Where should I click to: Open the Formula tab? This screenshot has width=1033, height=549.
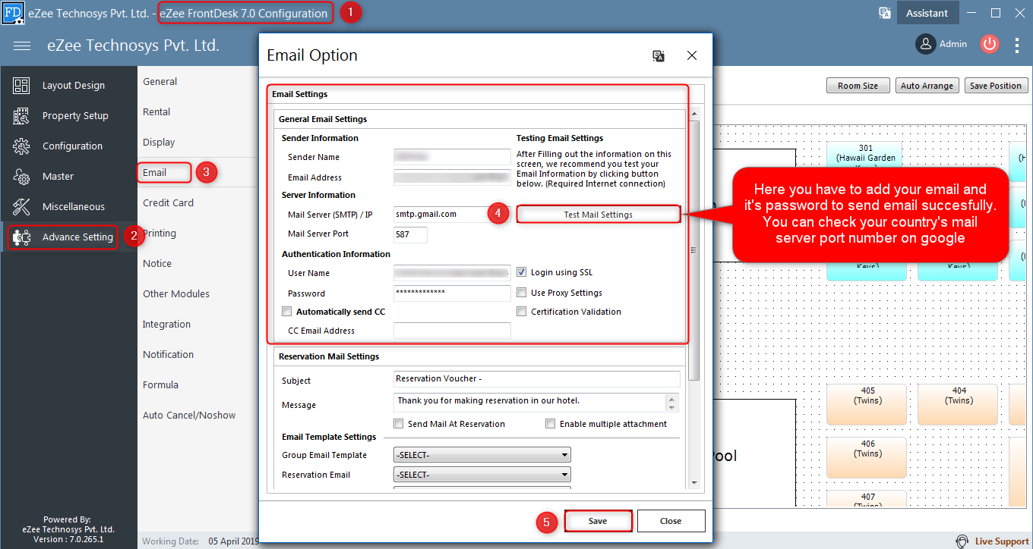coord(160,385)
